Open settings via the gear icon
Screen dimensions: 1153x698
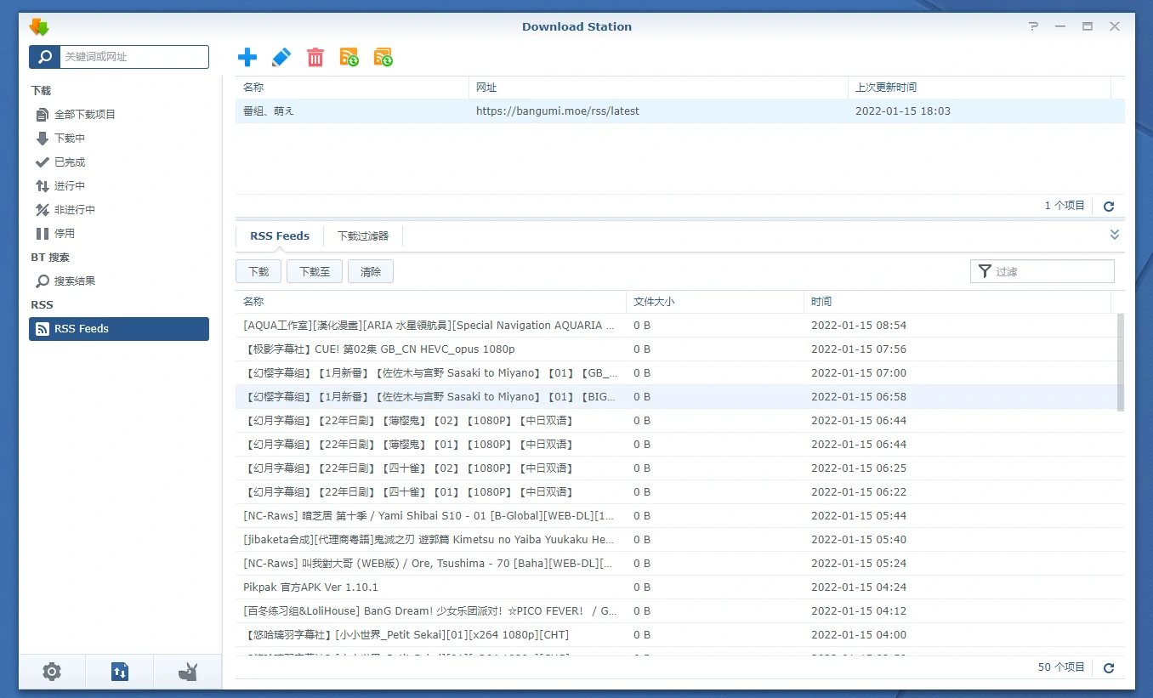pyautogui.click(x=52, y=672)
